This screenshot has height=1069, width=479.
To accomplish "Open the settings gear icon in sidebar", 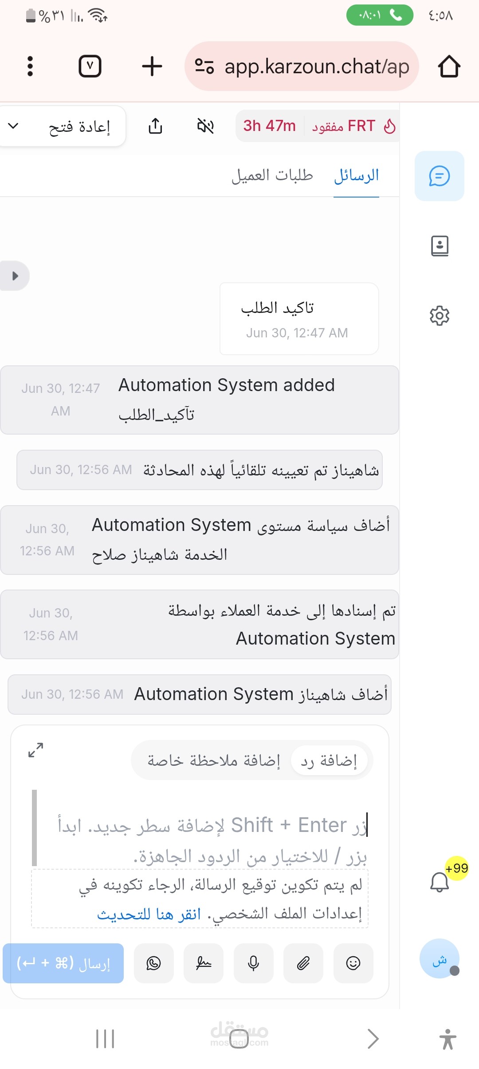I will click(x=440, y=316).
